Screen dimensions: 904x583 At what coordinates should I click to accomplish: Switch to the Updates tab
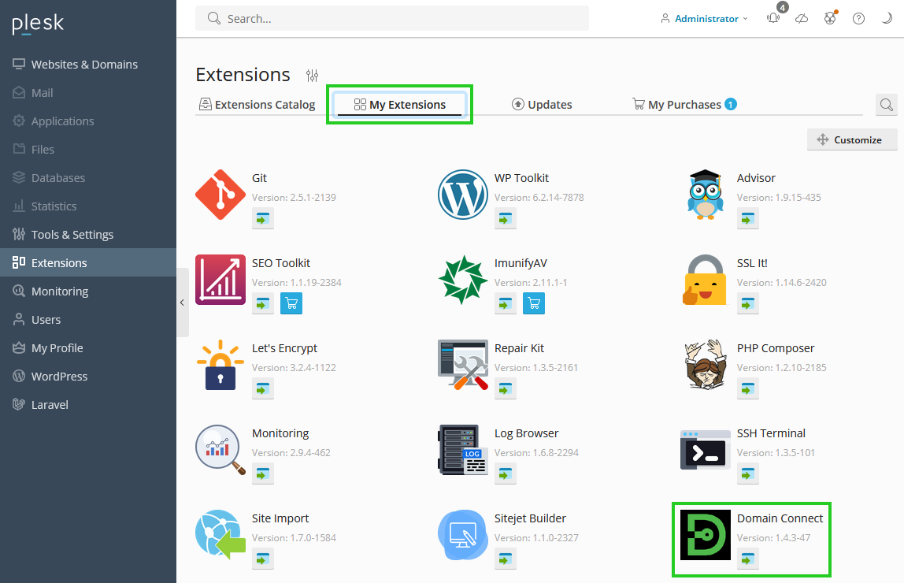pos(542,103)
